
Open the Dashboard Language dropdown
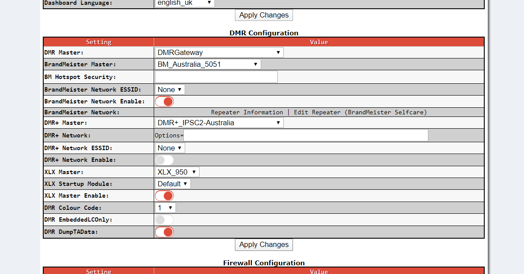[185, 3]
